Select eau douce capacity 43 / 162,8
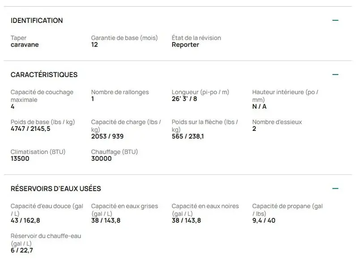Screen dimensions: 358x269 click(x=26, y=221)
